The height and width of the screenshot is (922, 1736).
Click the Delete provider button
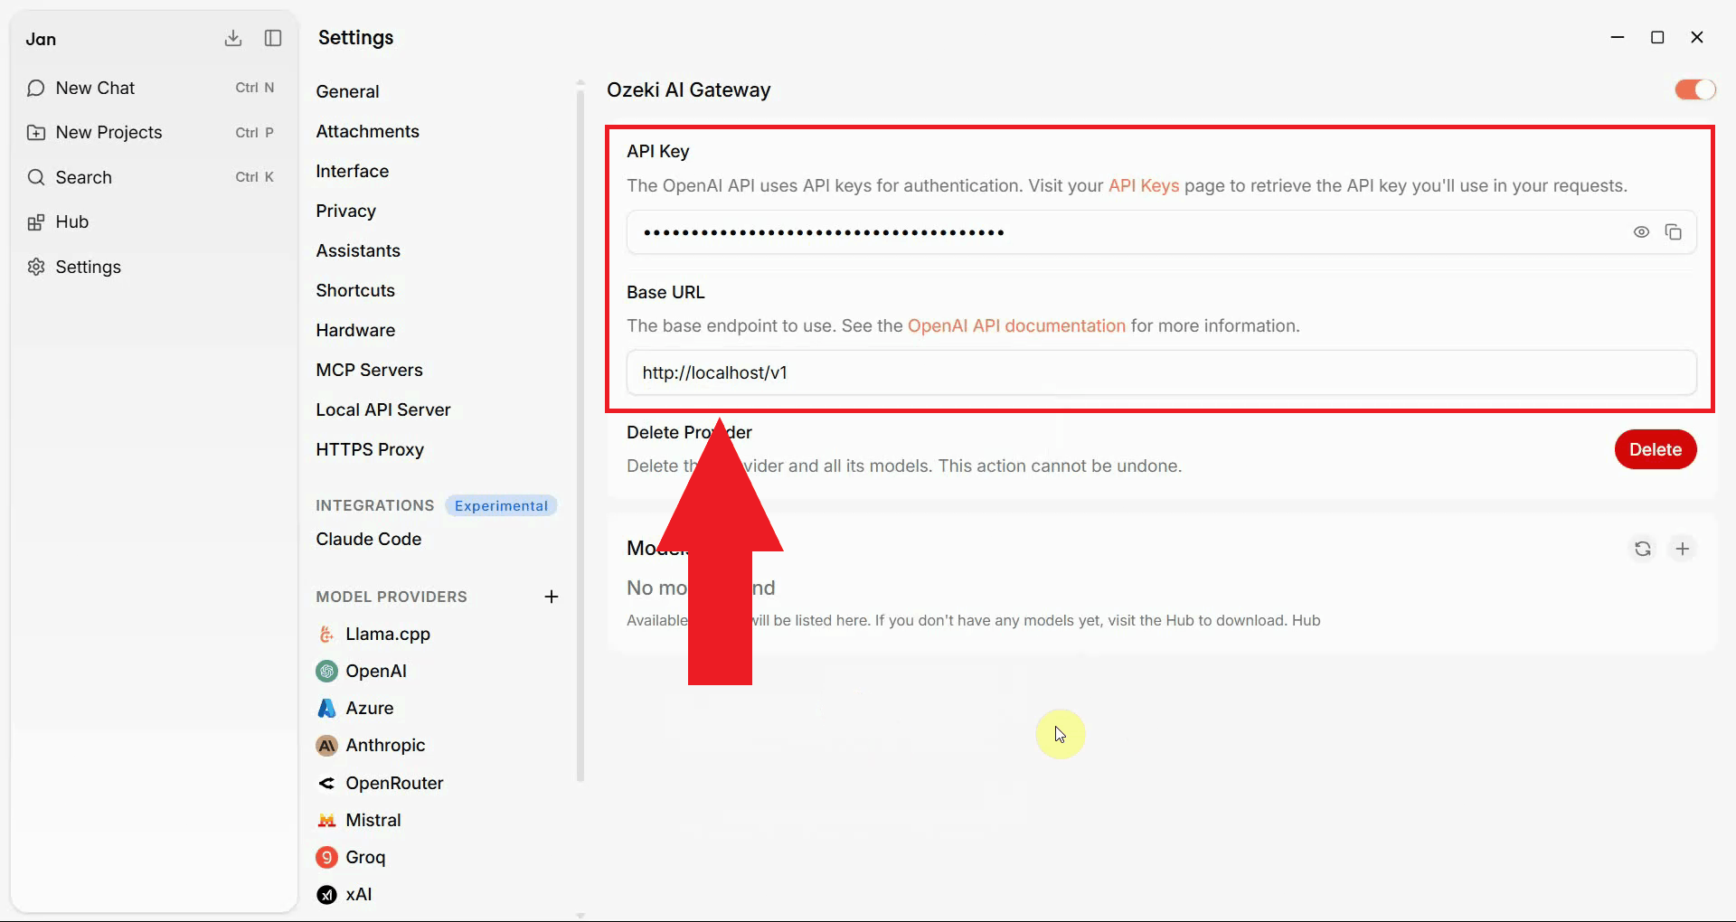1655,449
